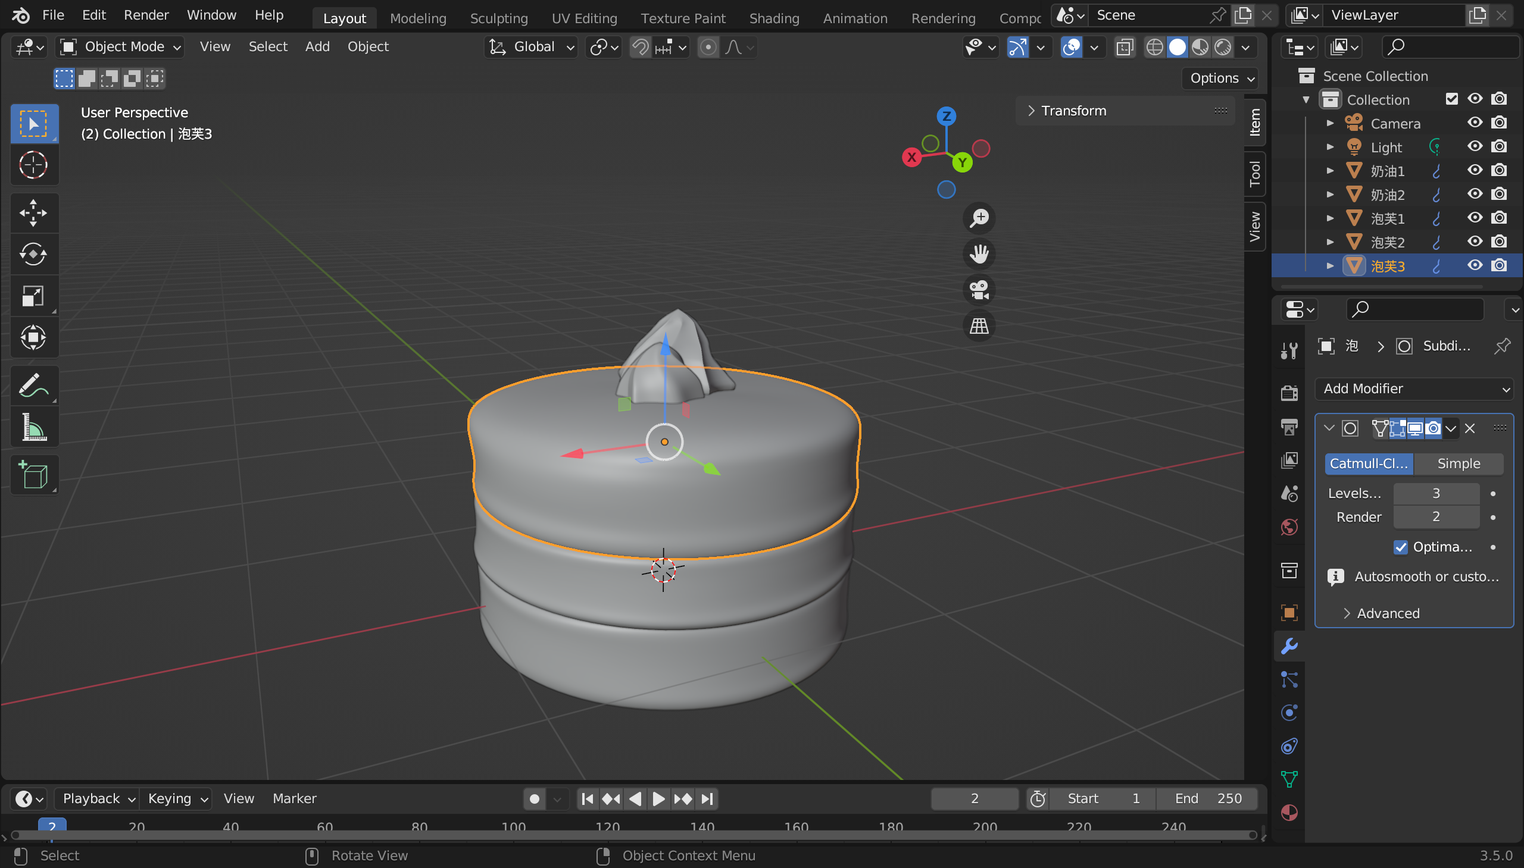This screenshot has height=868, width=1524.
Task: Toggle X-ray view
Action: (1125, 47)
